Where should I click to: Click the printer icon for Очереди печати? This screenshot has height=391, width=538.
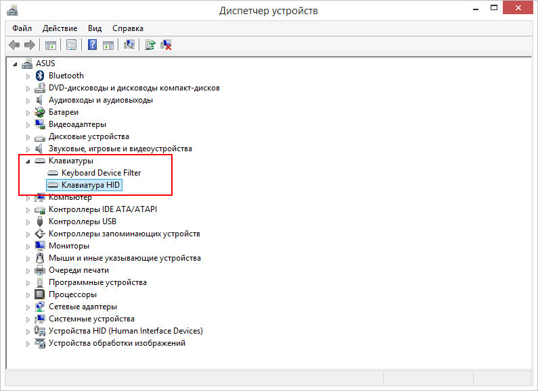pos(40,270)
